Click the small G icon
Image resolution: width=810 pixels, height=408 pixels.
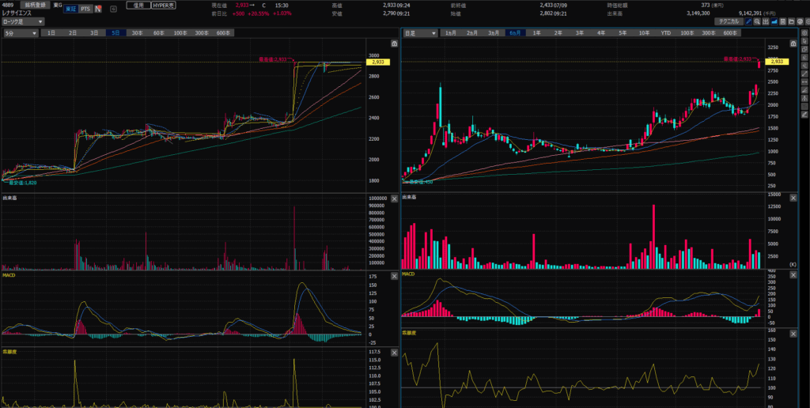coord(113,9)
